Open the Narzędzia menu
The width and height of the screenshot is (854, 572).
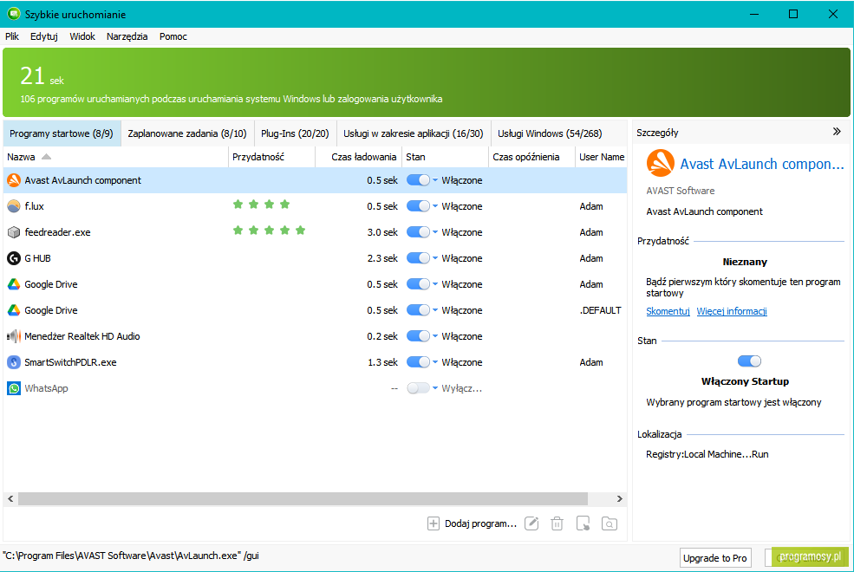pyautogui.click(x=127, y=36)
